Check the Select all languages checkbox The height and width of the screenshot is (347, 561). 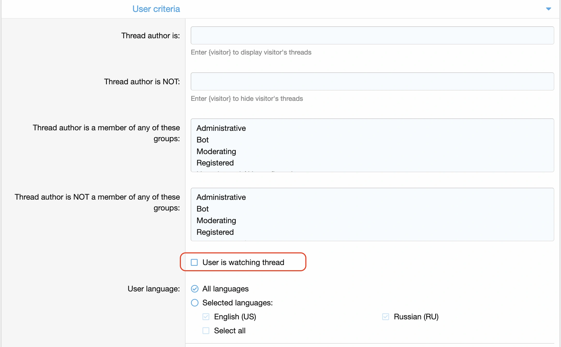pyautogui.click(x=206, y=331)
